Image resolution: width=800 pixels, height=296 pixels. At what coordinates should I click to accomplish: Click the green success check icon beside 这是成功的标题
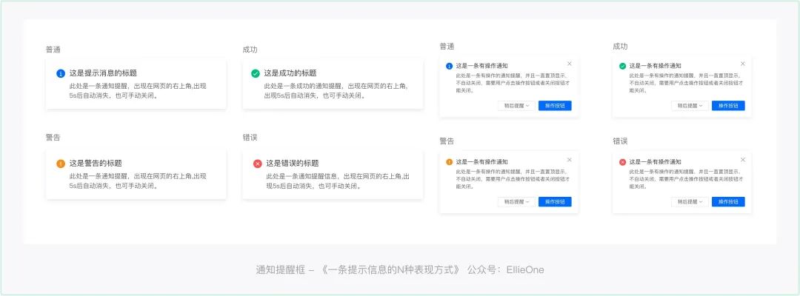tap(256, 73)
